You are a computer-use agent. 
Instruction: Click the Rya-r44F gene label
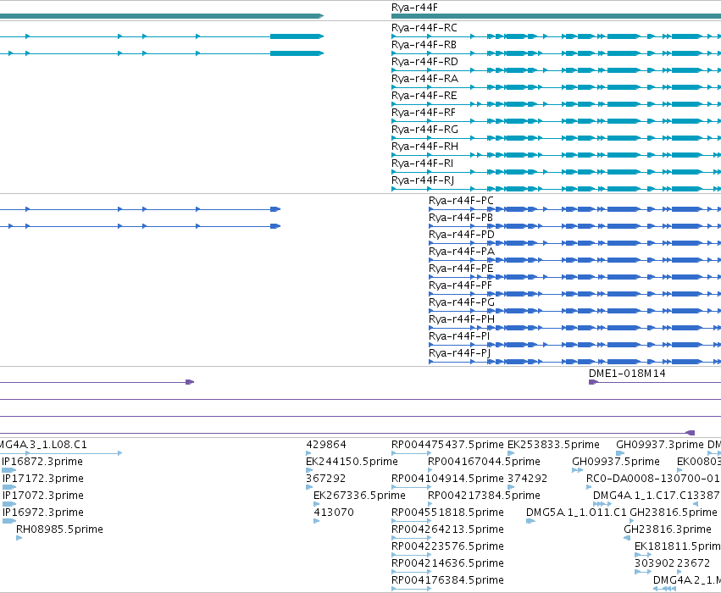414,8
